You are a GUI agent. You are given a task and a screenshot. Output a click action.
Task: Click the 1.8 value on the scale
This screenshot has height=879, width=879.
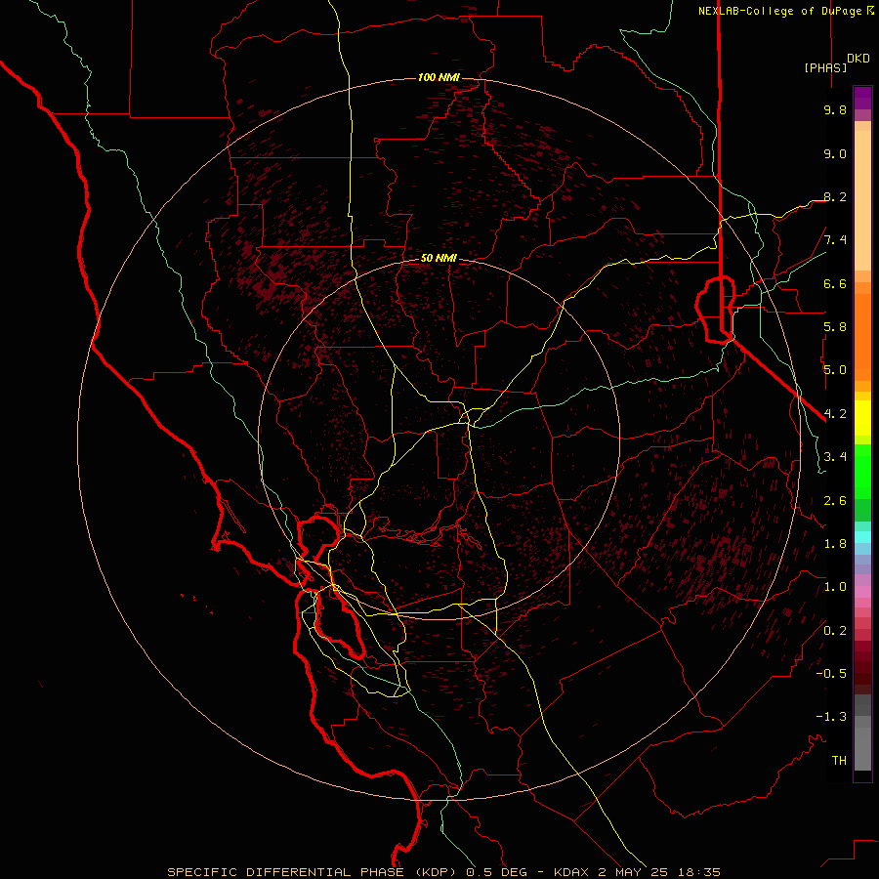coord(835,544)
